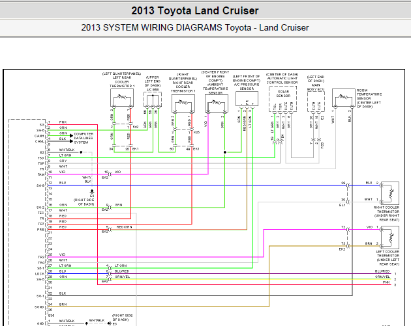Click 'SS-1' terminal name on ECU connector
The height and width of the screenshot is (326, 411).
click(40, 268)
